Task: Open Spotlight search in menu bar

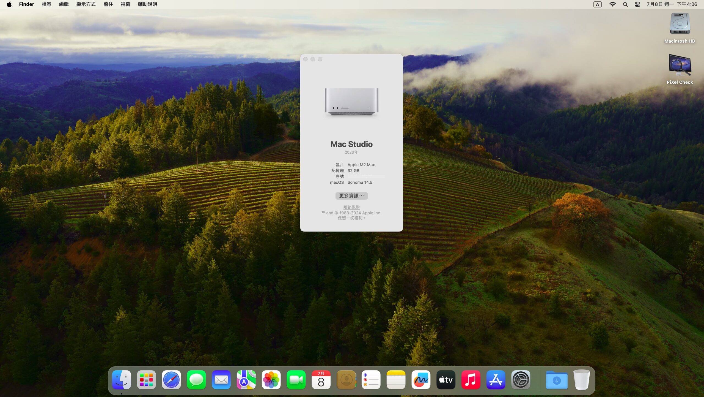Action: coord(625,4)
